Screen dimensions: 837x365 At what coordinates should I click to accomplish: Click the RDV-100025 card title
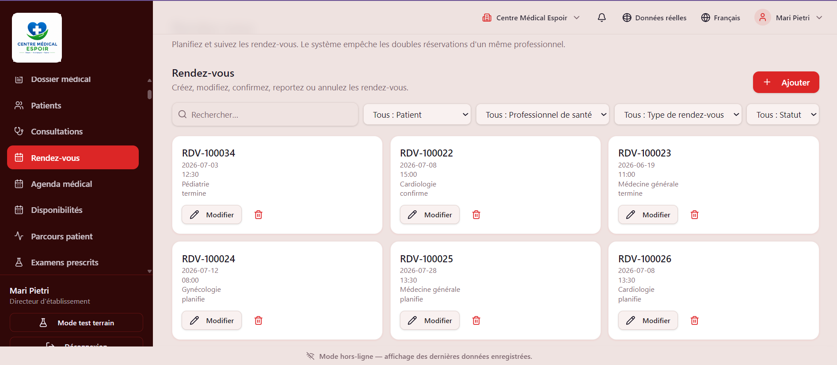[426, 259]
